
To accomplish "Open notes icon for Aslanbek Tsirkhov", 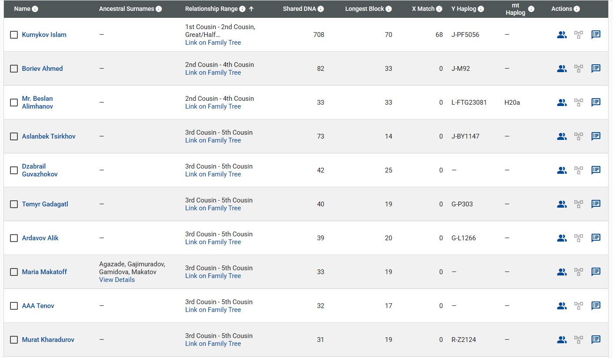I will pyautogui.click(x=596, y=136).
